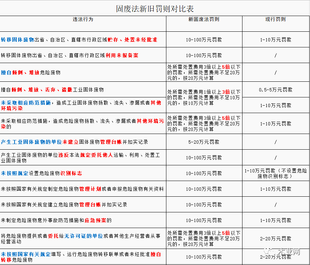Image resolution: width=310 pixels, height=265 pixels.
Task: Click the 识别标志 row text
Action: point(41,174)
